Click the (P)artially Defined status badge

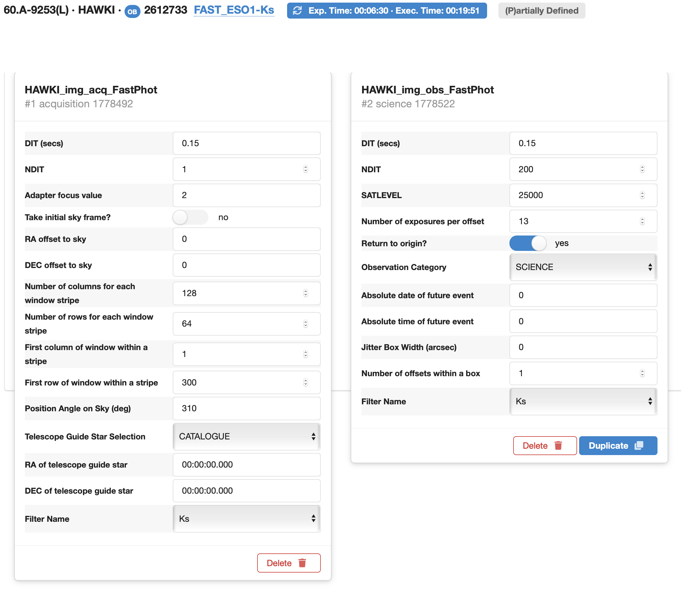(x=541, y=11)
